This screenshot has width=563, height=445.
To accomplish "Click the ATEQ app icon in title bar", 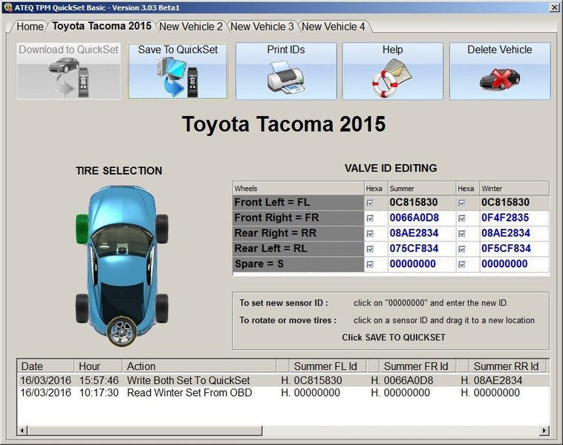I will 8,7.
